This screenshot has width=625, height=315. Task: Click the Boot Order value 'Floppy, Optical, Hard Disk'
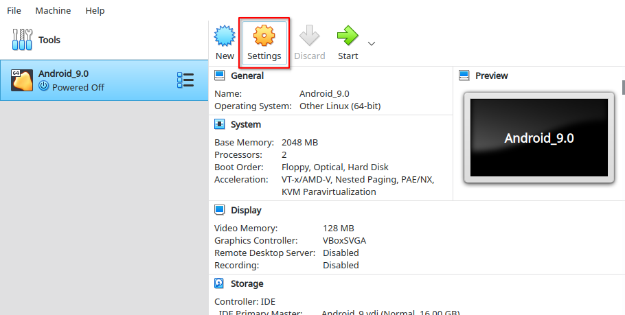point(335,167)
